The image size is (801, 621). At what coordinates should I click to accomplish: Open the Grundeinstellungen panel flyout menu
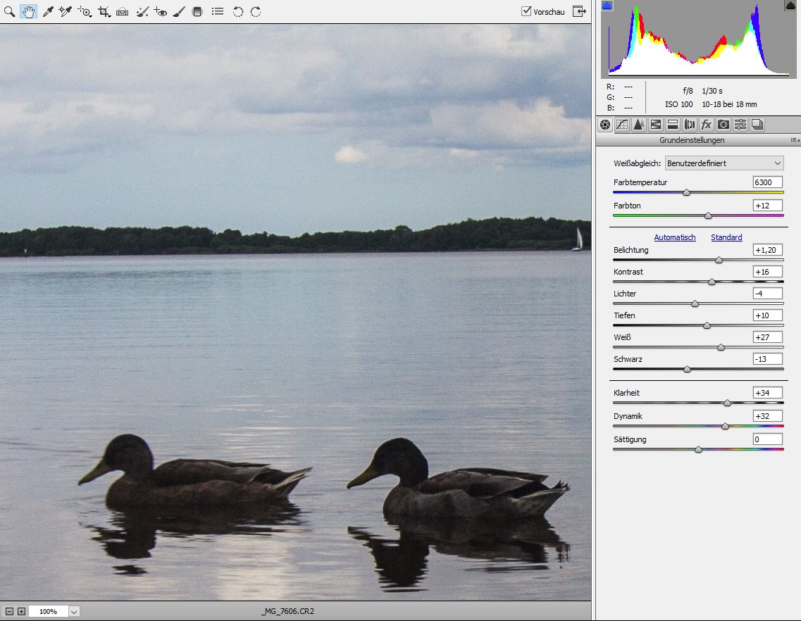click(794, 141)
